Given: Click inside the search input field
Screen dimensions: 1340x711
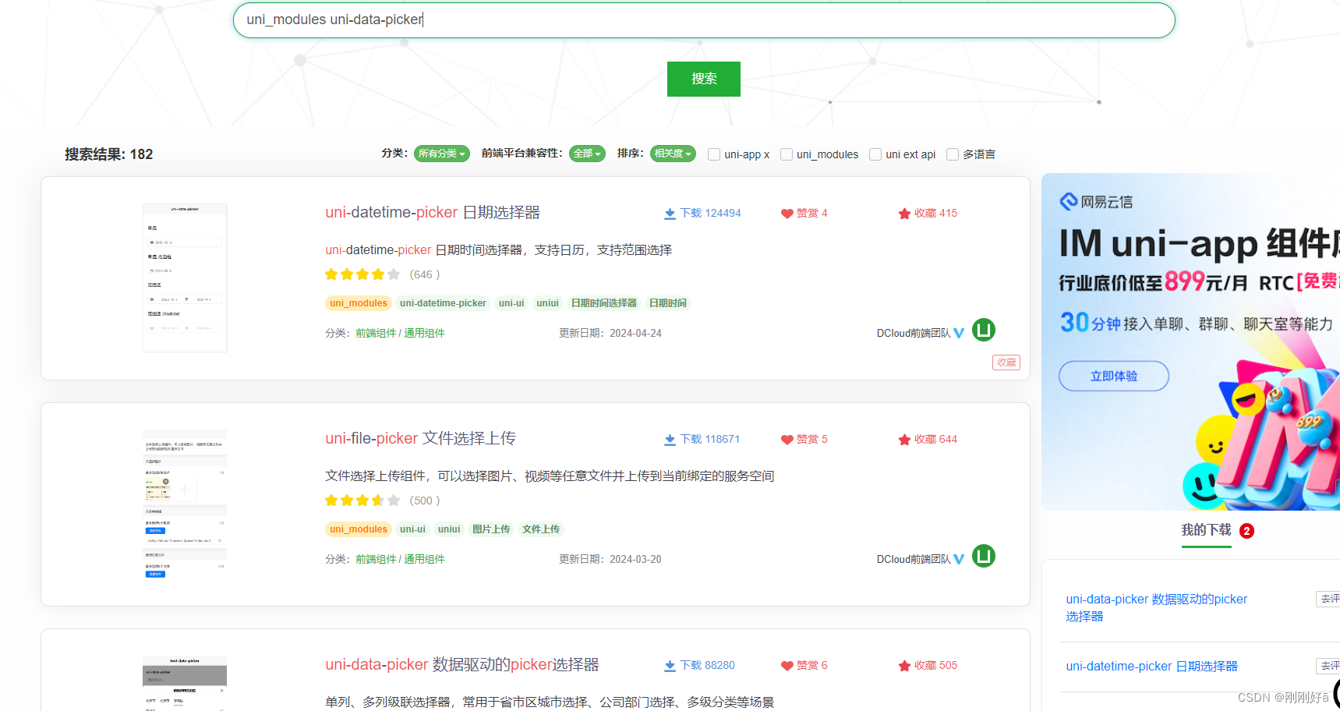Looking at the screenshot, I should point(703,20).
